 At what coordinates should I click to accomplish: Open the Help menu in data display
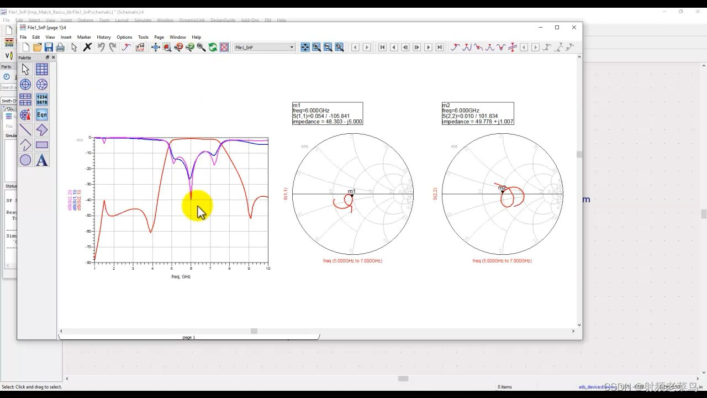tap(196, 37)
